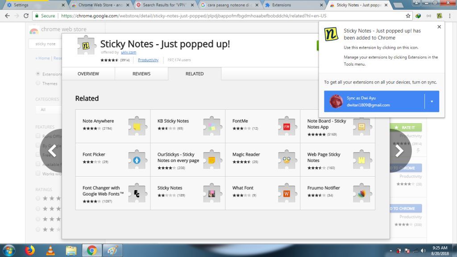457x257 pixels.
Task: Select the OVERVIEW tab
Action: 88,74
